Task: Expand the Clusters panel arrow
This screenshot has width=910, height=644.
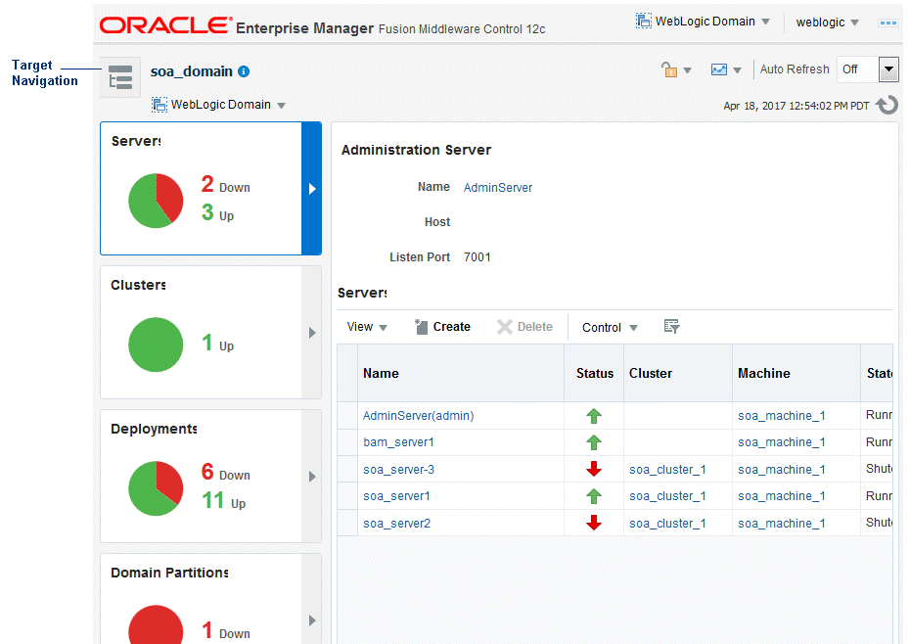Action: point(312,333)
